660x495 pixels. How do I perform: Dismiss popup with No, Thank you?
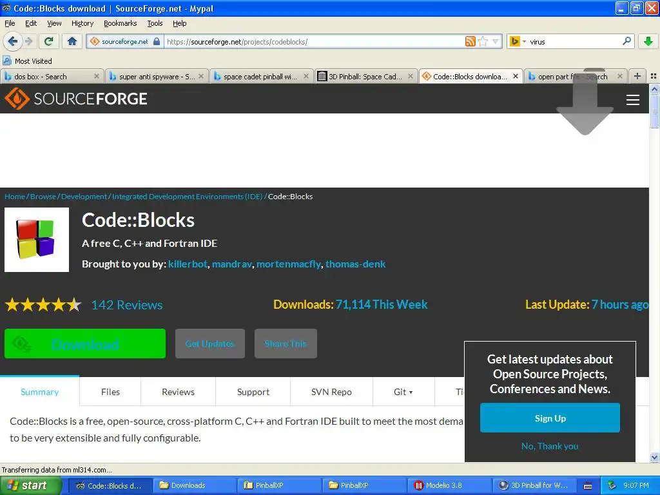[x=550, y=446]
